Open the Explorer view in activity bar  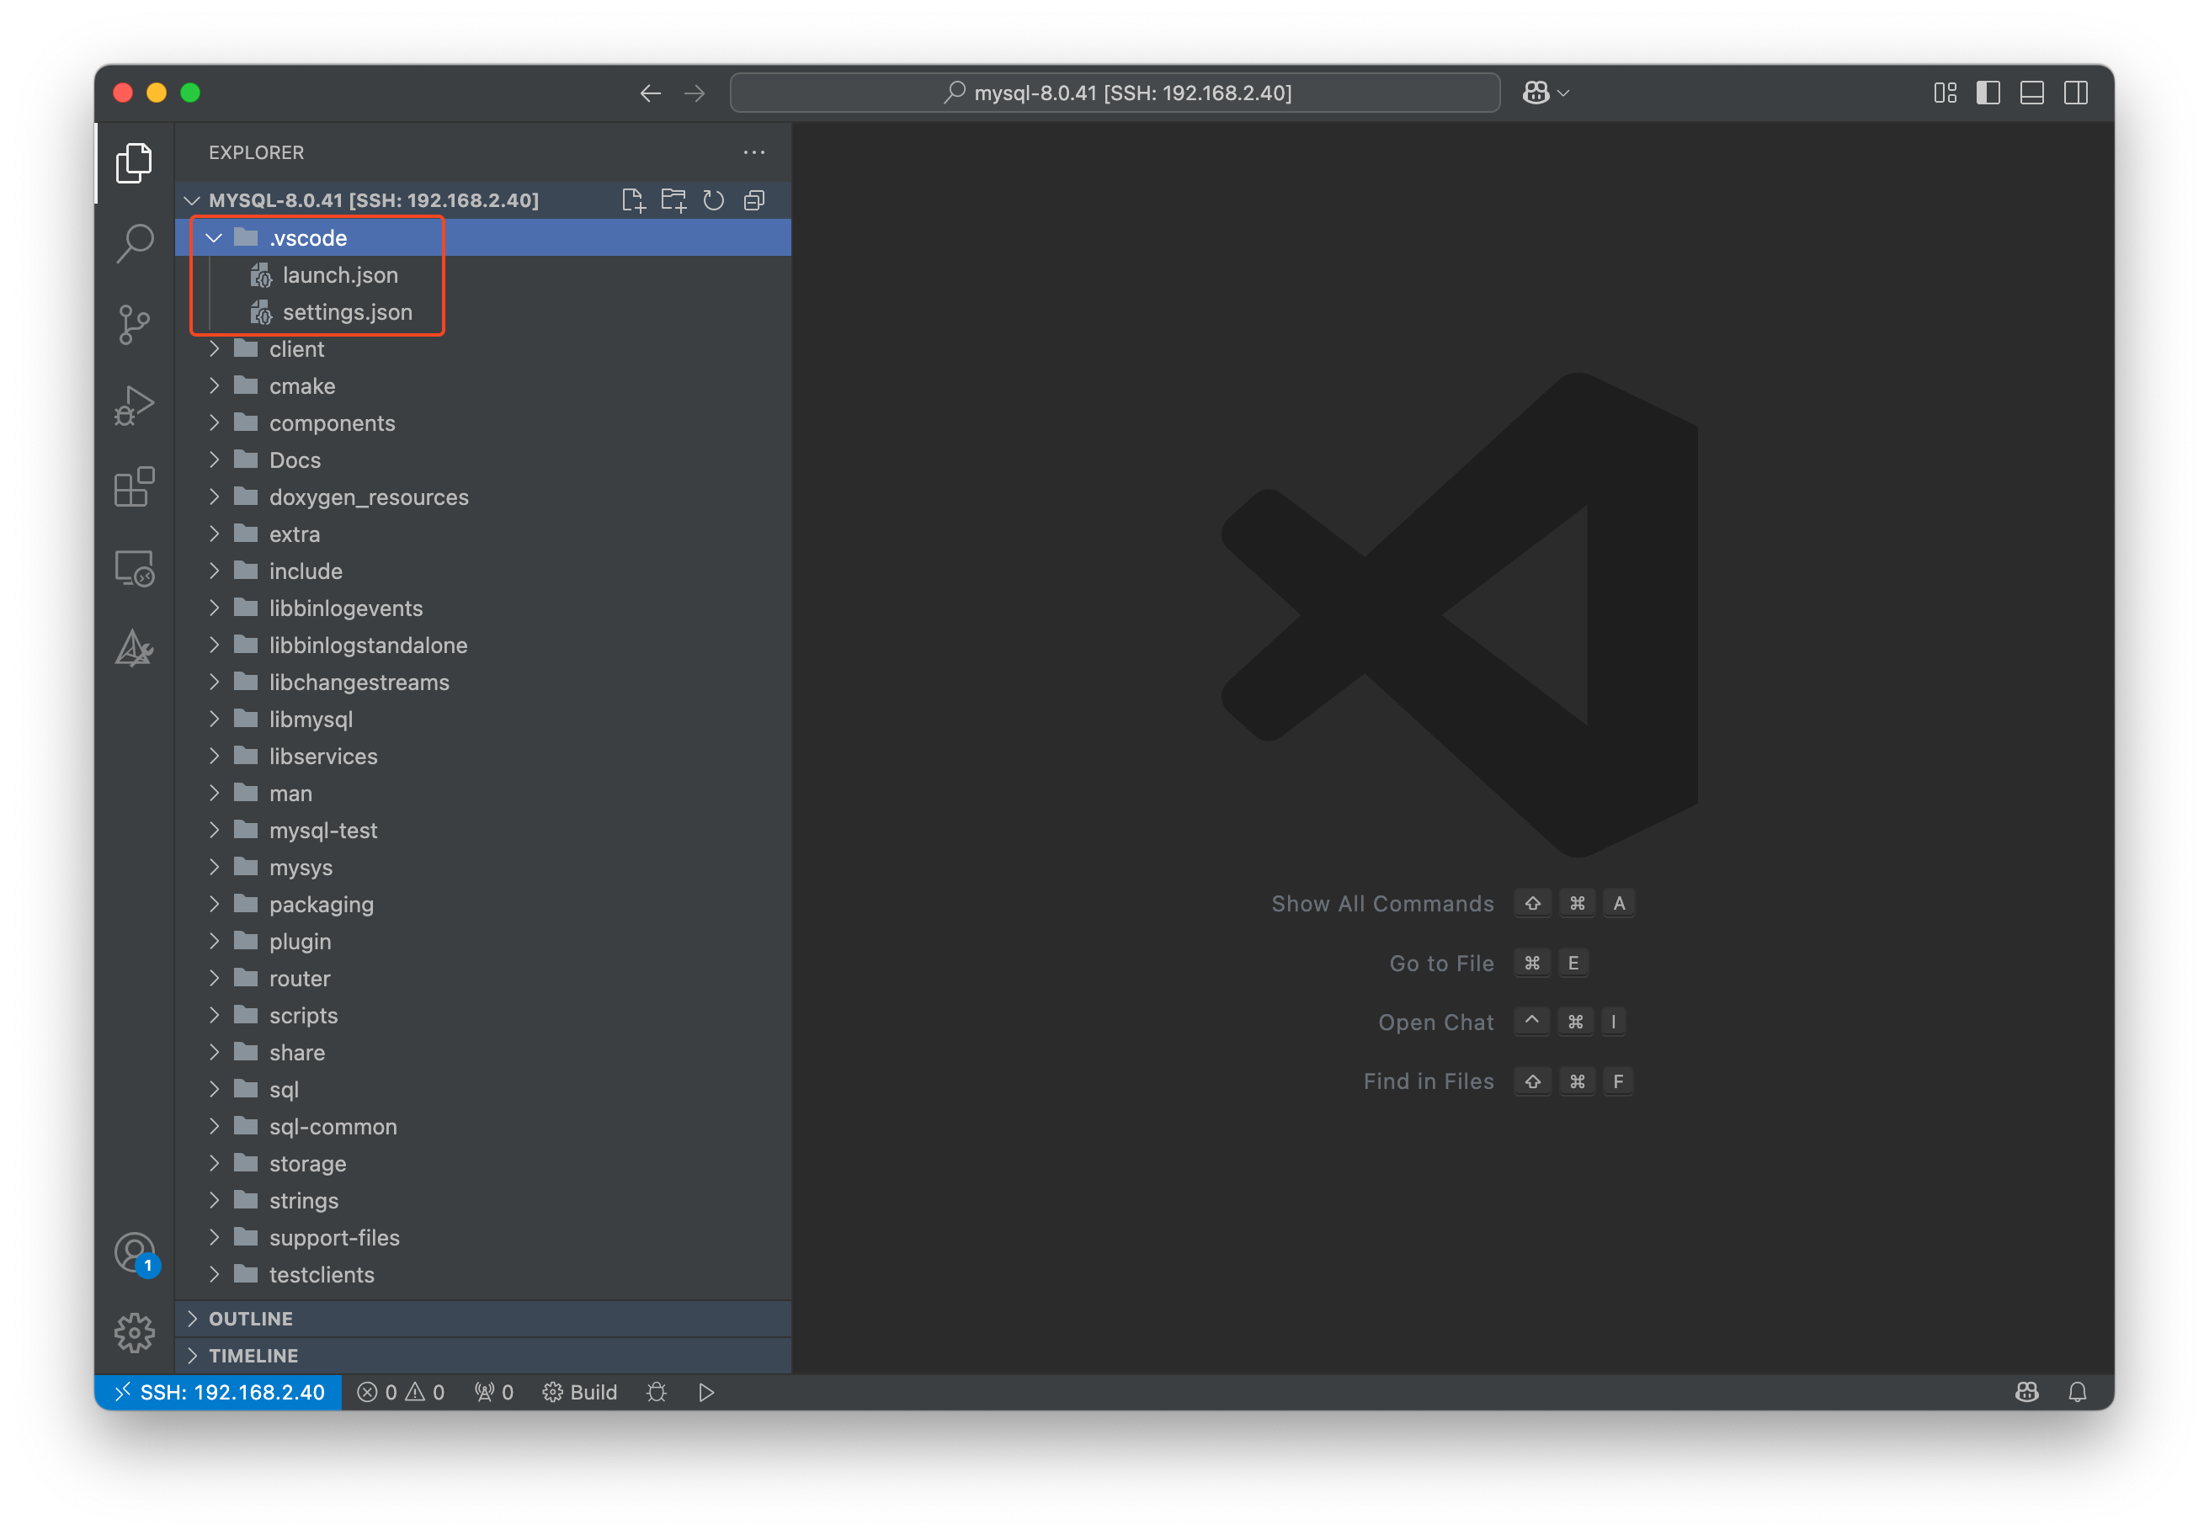[x=134, y=162]
